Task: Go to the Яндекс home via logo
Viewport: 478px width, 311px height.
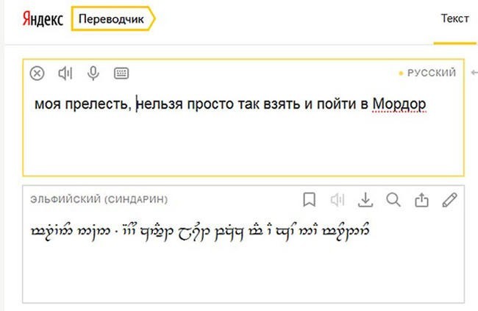Action: tap(43, 19)
